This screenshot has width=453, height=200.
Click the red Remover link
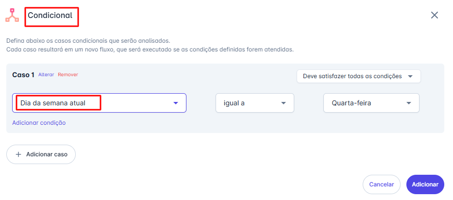tap(68, 75)
